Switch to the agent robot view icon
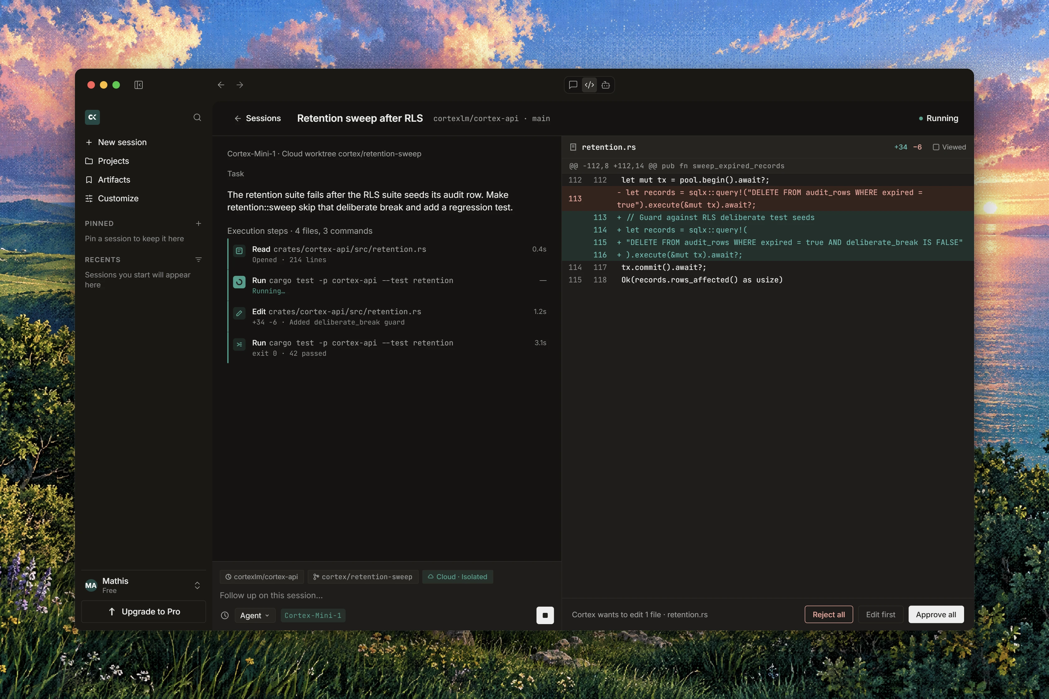The image size is (1049, 699). click(606, 85)
